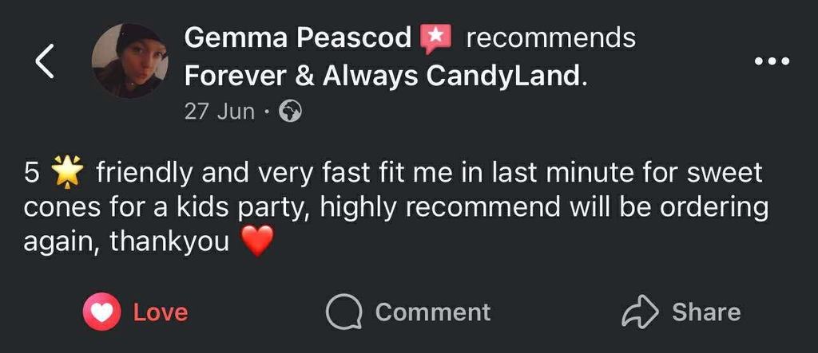Click the Share text label
Viewport: 818px width, 353px height.
[x=706, y=312]
